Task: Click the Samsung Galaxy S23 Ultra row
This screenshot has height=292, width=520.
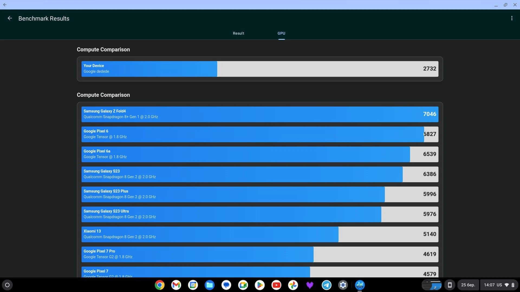Action: (x=260, y=214)
